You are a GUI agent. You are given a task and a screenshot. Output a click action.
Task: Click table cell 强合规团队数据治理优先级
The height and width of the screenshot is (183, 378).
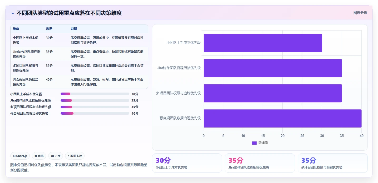pyautogui.click(x=26, y=82)
